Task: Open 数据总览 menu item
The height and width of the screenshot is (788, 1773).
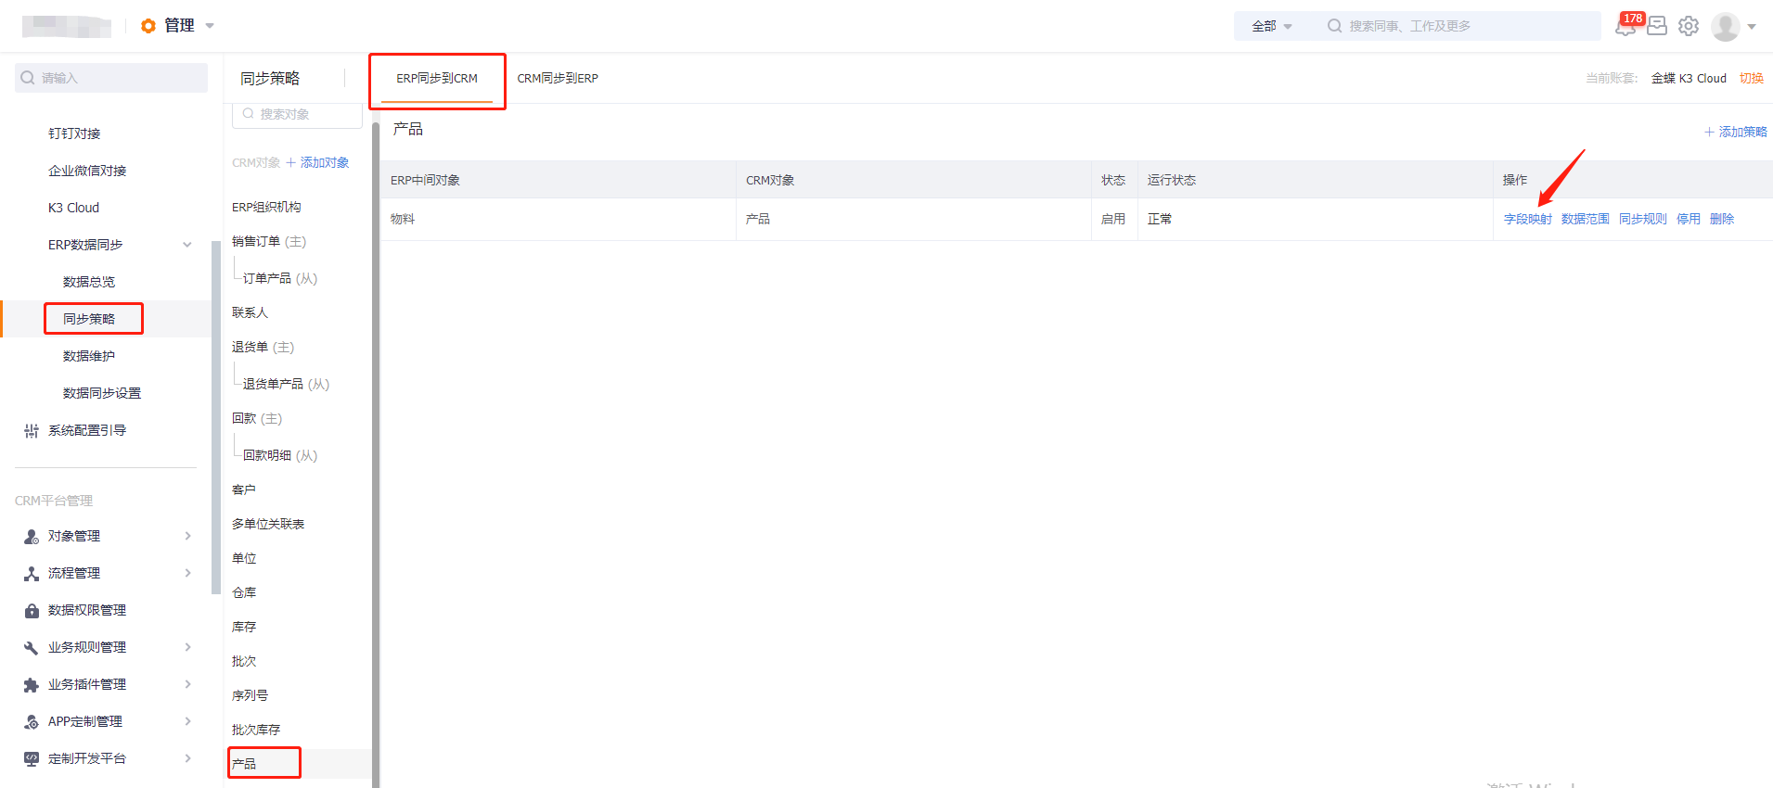Action: coord(89,282)
